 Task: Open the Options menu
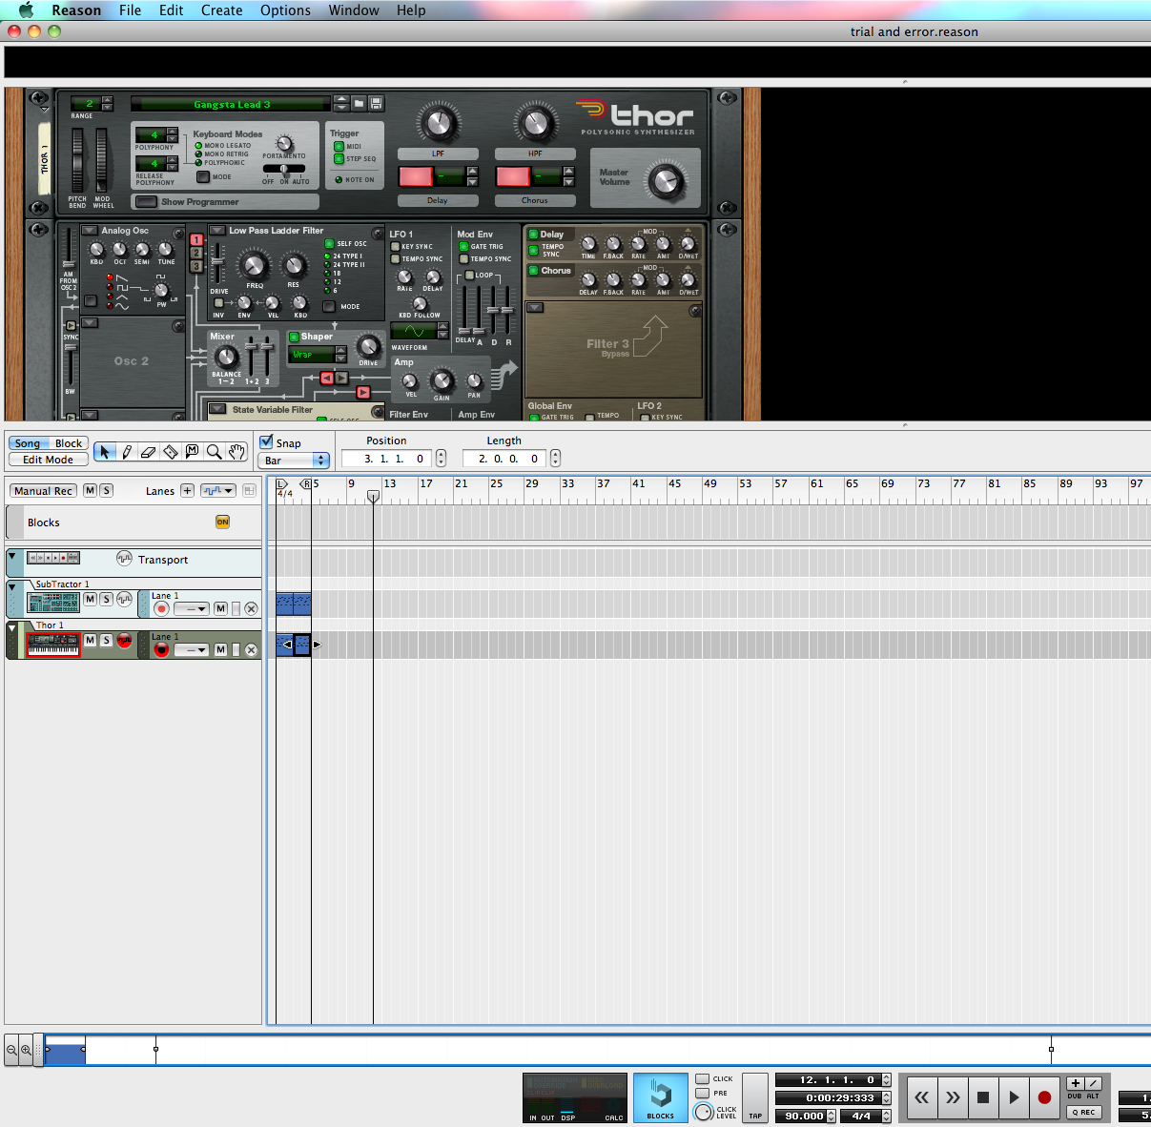coord(285,10)
